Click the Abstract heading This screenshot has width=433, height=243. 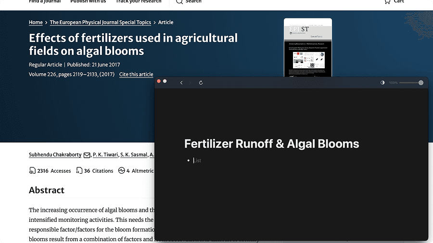[x=47, y=190]
